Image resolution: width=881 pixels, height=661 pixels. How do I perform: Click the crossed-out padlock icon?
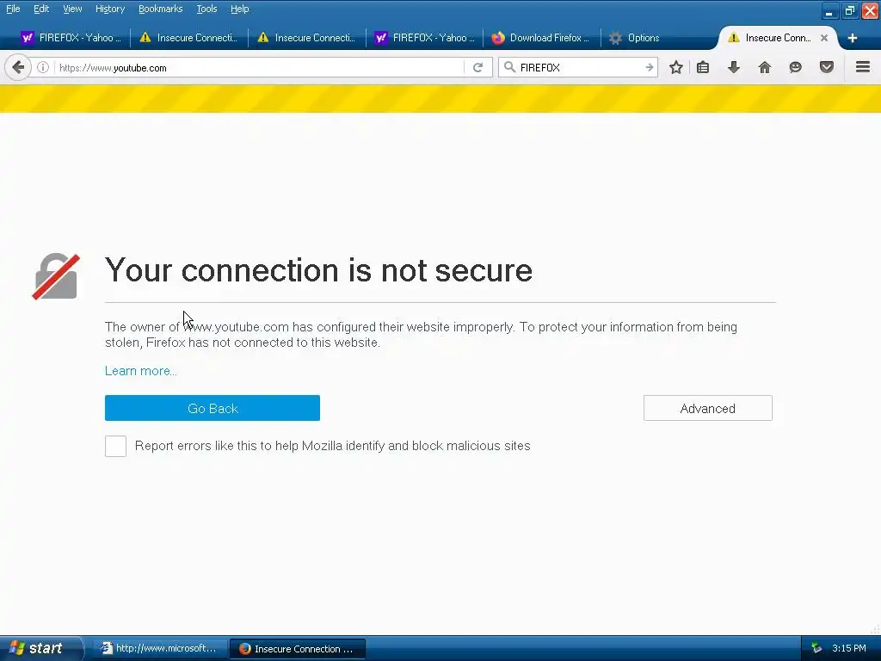[56, 276]
